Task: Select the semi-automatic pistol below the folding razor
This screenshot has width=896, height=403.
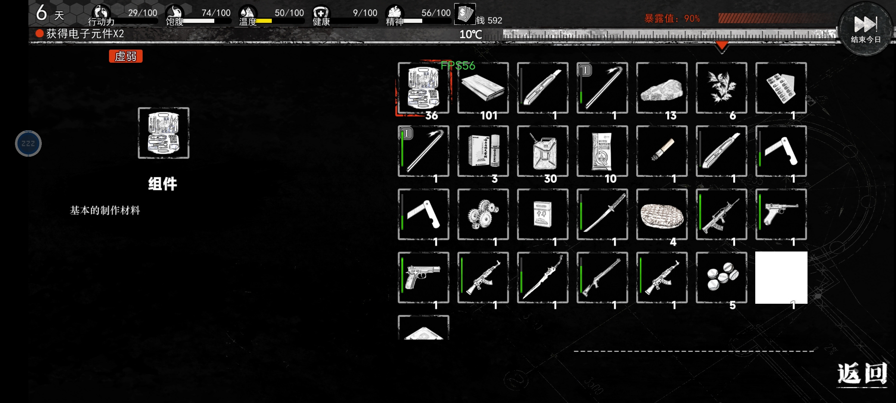Action: click(423, 278)
